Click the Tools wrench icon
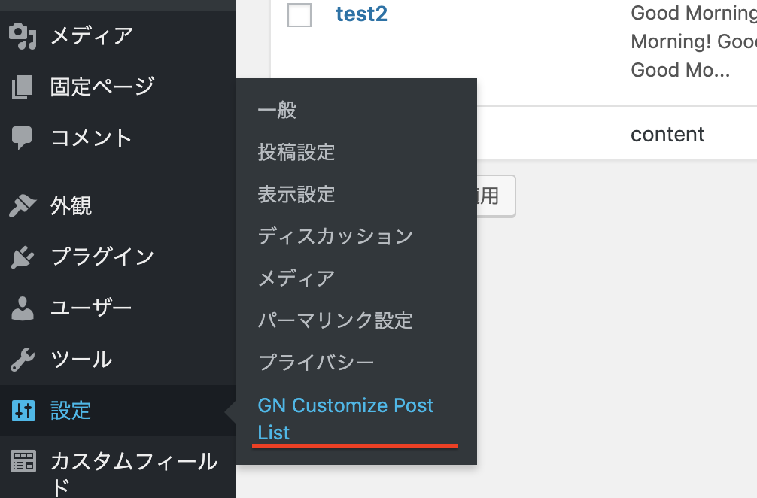 click(x=23, y=360)
